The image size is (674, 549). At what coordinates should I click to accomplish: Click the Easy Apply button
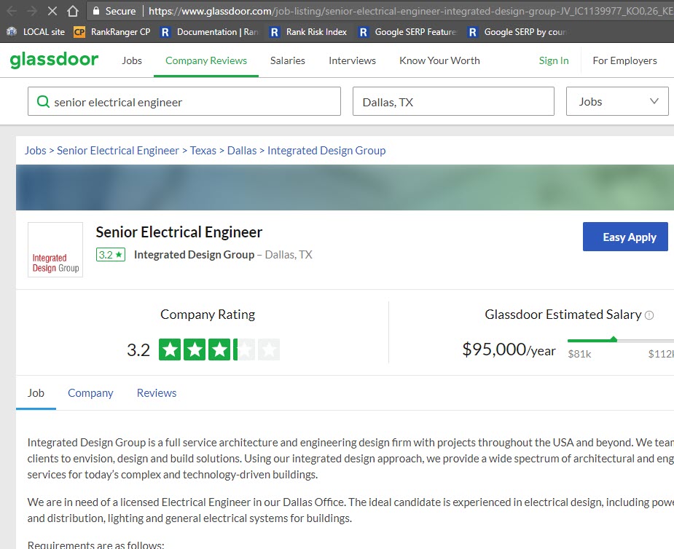625,237
